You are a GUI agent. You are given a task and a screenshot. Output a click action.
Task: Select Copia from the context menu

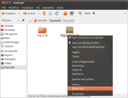coord(90,56)
